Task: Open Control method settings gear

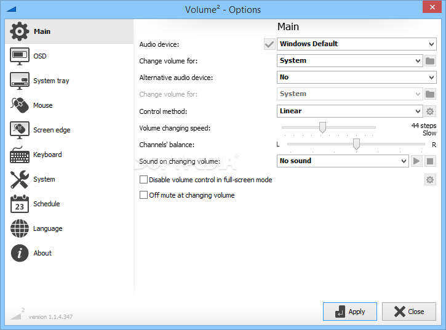Action: [430, 111]
